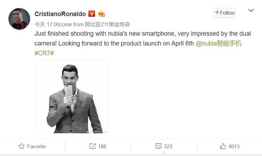The image size is (262, 156).
Task: Open comments via the speech bubble icon
Action: pyautogui.click(x=158, y=146)
